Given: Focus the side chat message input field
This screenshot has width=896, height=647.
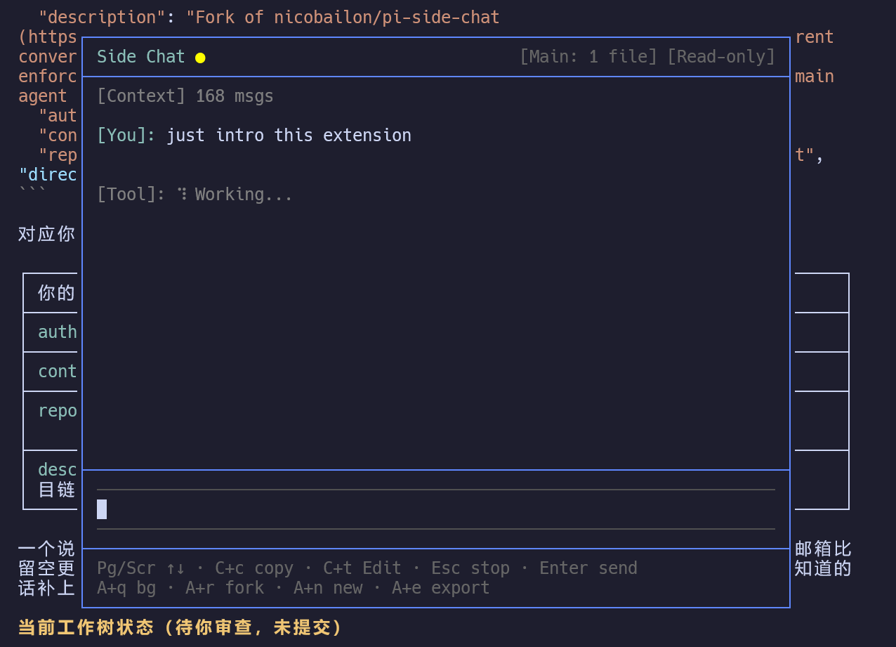Looking at the screenshot, I should [436, 509].
